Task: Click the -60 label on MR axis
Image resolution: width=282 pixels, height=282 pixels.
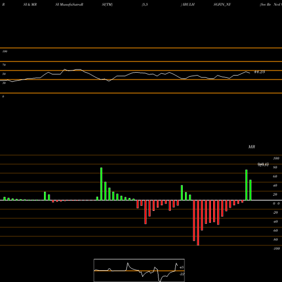Action: tap(275, 231)
